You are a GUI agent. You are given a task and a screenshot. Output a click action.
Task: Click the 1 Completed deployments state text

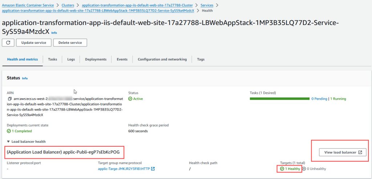(x=21, y=131)
